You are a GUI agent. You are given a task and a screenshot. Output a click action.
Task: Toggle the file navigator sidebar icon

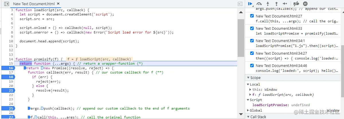[7, 4]
